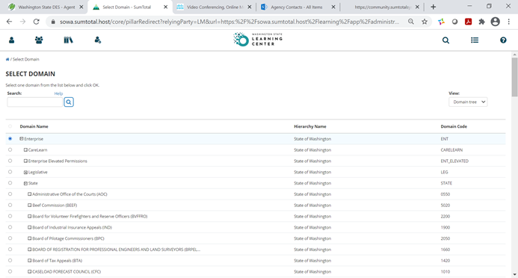Go back with browser back arrow

pyautogui.click(x=9, y=22)
